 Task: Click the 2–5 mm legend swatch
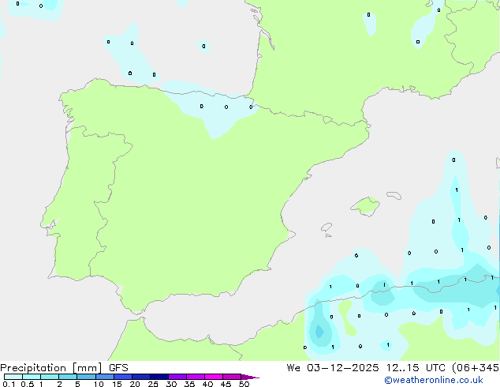click(68, 377)
